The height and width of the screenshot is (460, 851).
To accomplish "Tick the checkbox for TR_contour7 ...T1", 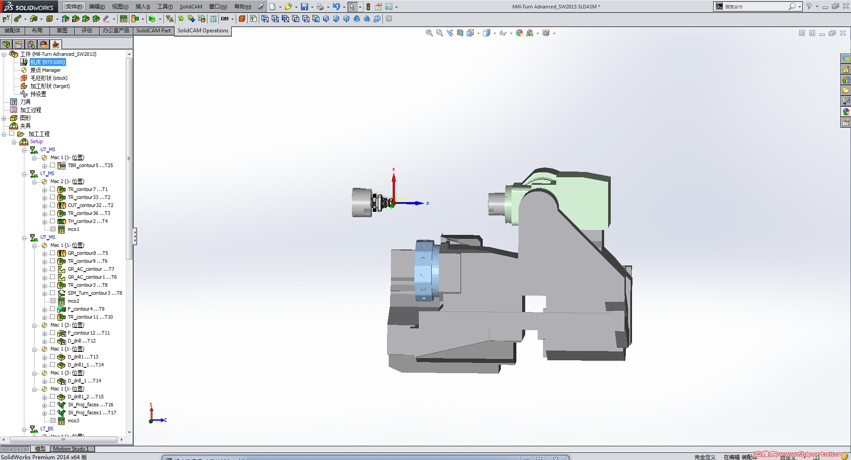I will tap(52, 189).
